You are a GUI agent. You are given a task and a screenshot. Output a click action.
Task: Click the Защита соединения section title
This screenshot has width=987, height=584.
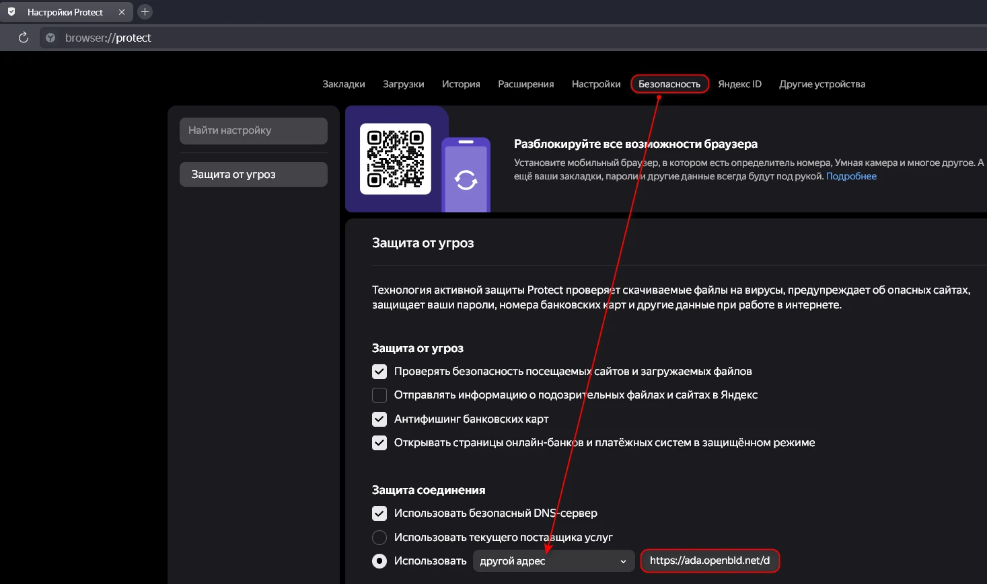click(429, 490)
